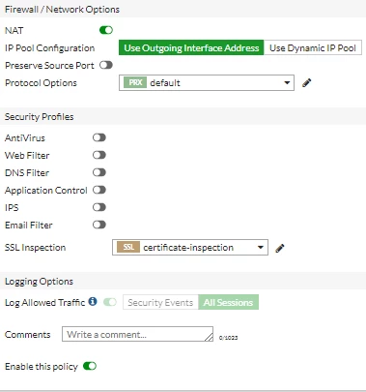Toggle Application Control on
366x392 pixels.
[99, 190]
